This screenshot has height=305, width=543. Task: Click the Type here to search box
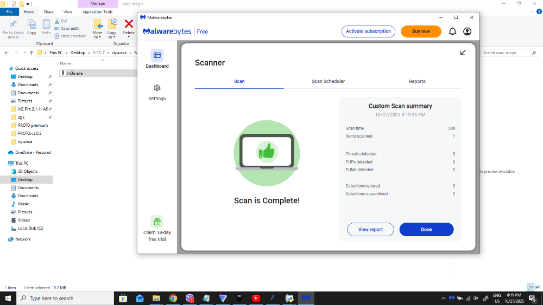coord(65,298)
